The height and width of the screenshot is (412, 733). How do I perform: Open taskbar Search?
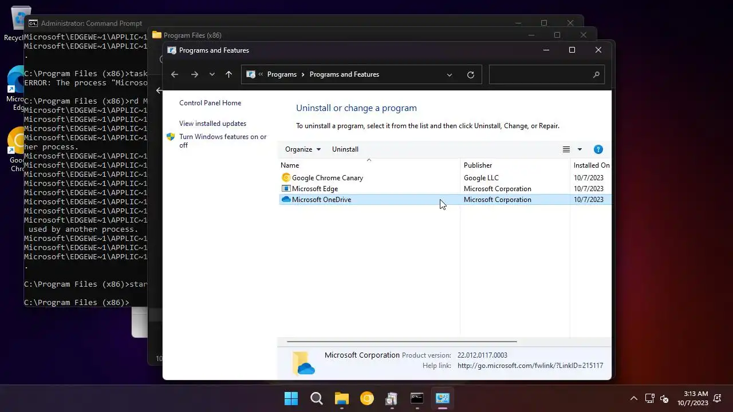[317, 398]
